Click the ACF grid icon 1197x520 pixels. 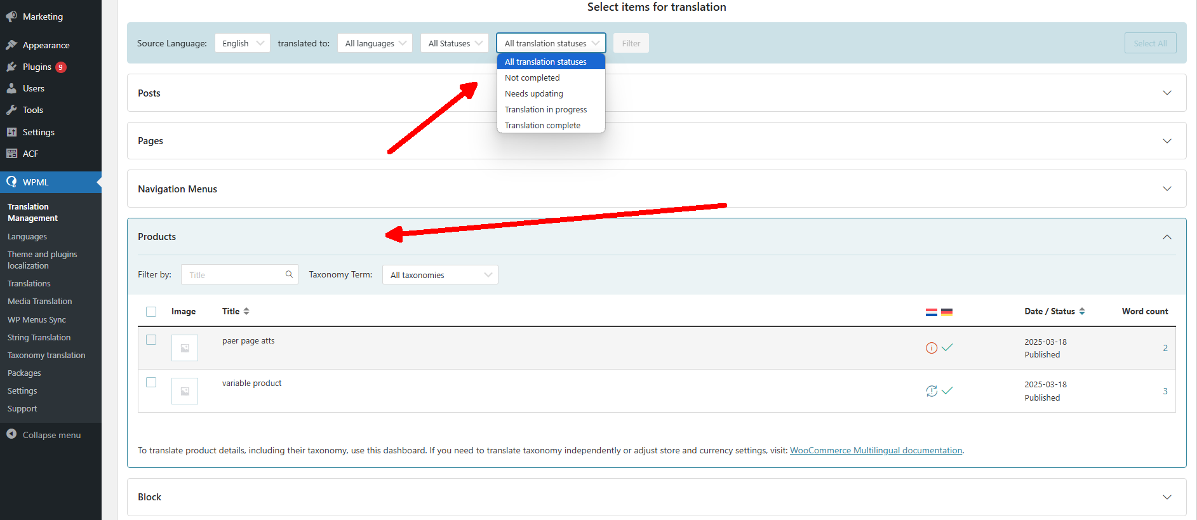pos(11,154)
